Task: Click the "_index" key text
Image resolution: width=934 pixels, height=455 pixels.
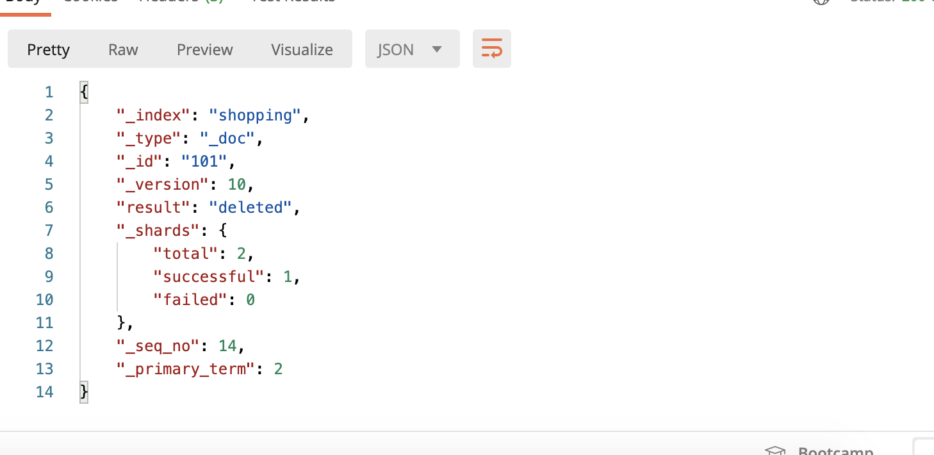Action: tap(154, 115)
